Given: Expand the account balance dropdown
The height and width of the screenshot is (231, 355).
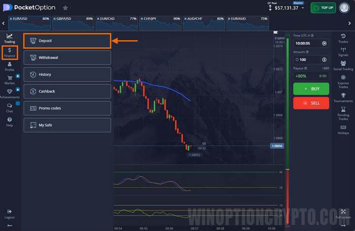Looking at the screenshot, I should [x=303, y=8].
